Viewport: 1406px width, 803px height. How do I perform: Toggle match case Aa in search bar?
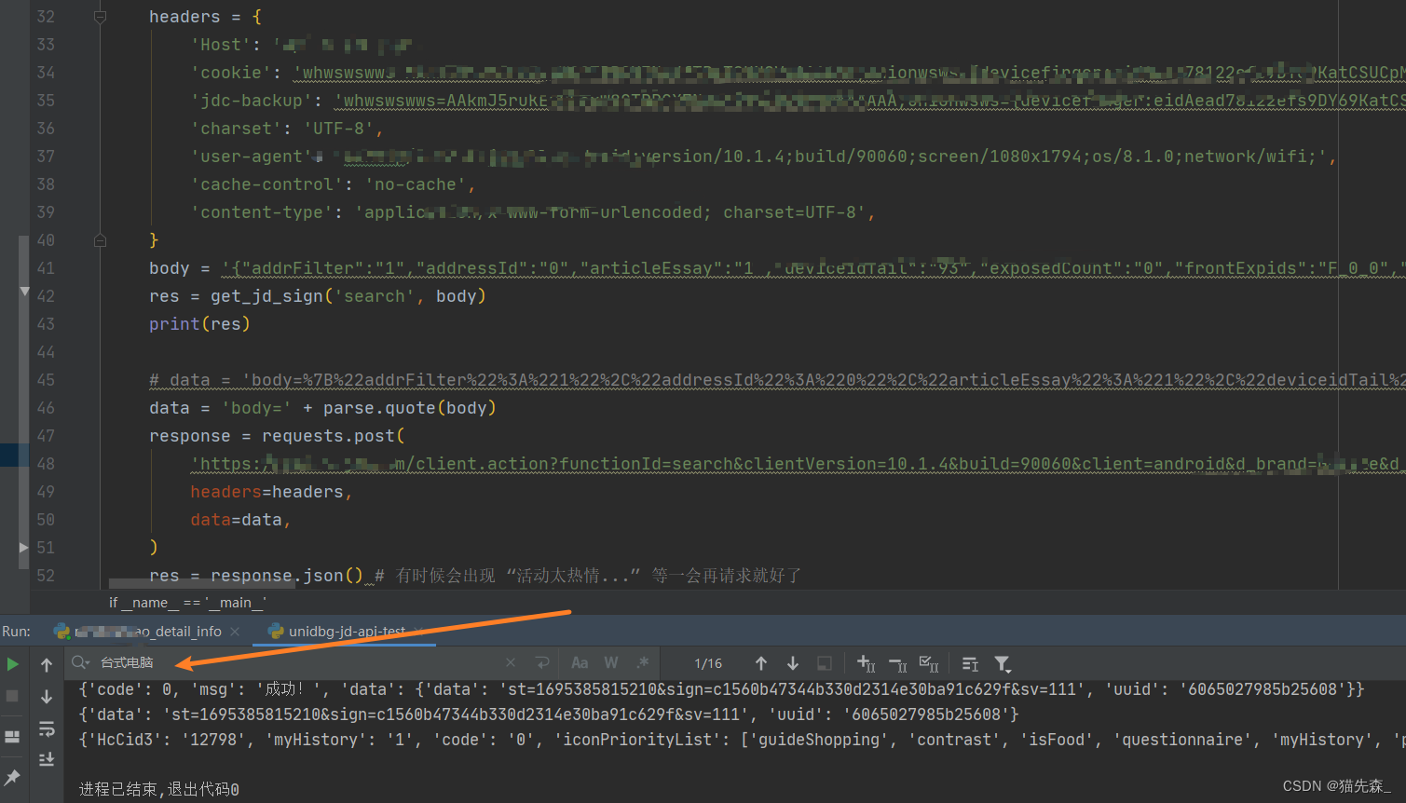[580, 662]
